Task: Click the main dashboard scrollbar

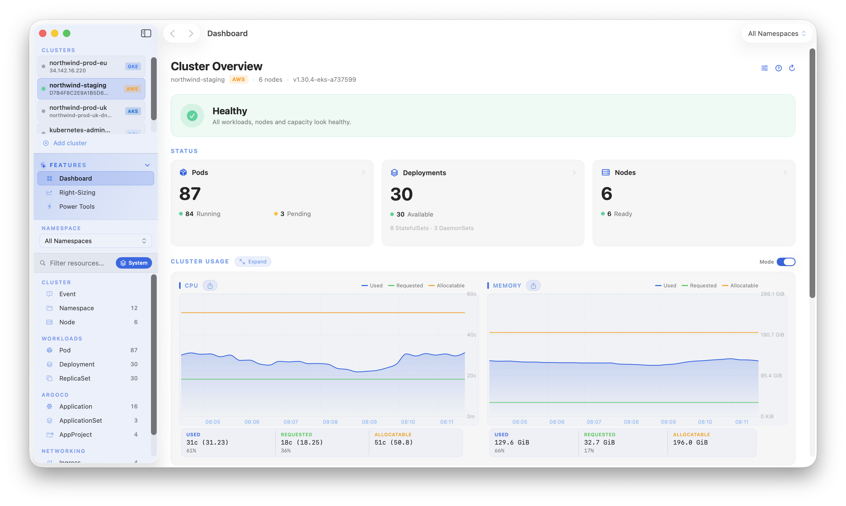Action: tap(813, 173)
